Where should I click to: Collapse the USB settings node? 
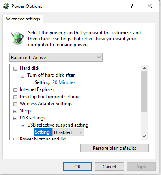coord(15,118)
